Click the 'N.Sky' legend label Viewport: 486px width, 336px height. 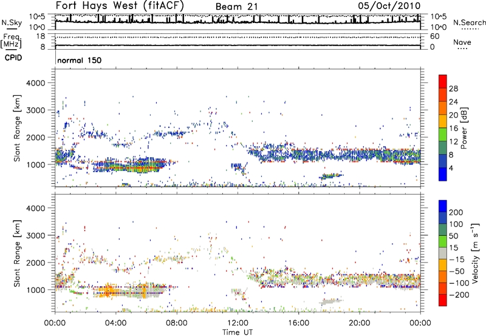(x=12, y=22)
